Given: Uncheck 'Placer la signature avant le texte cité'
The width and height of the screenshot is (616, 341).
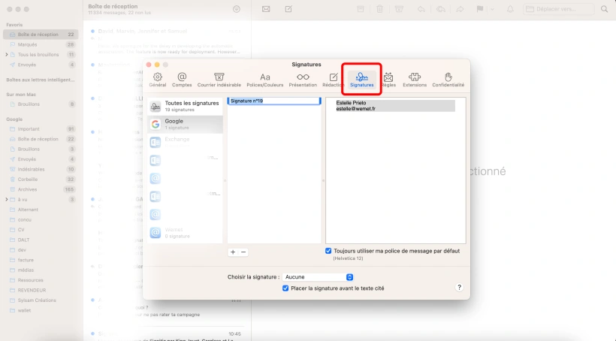Looking at the screenshot, I should tap(285, 288).
